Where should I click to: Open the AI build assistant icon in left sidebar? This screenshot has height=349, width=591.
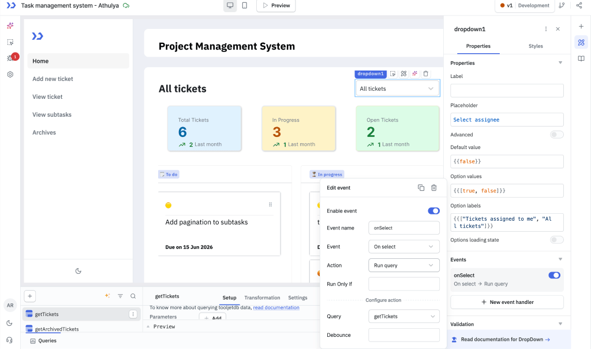10,25
